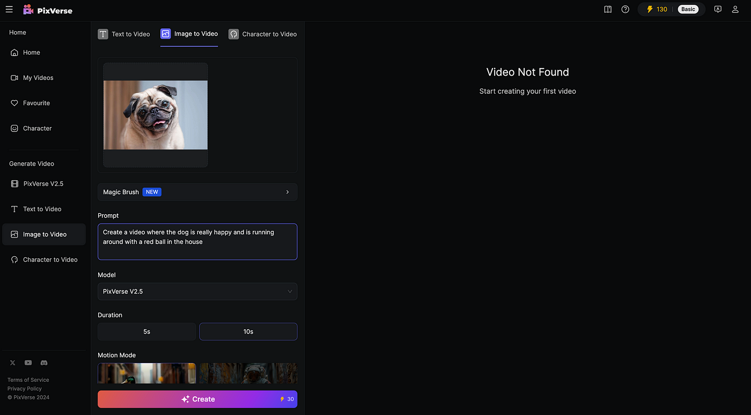This screenshot has width=751, height=415.
Task: Click the sidebar Character to Video head icon
Action: click(x=14, y=260)
